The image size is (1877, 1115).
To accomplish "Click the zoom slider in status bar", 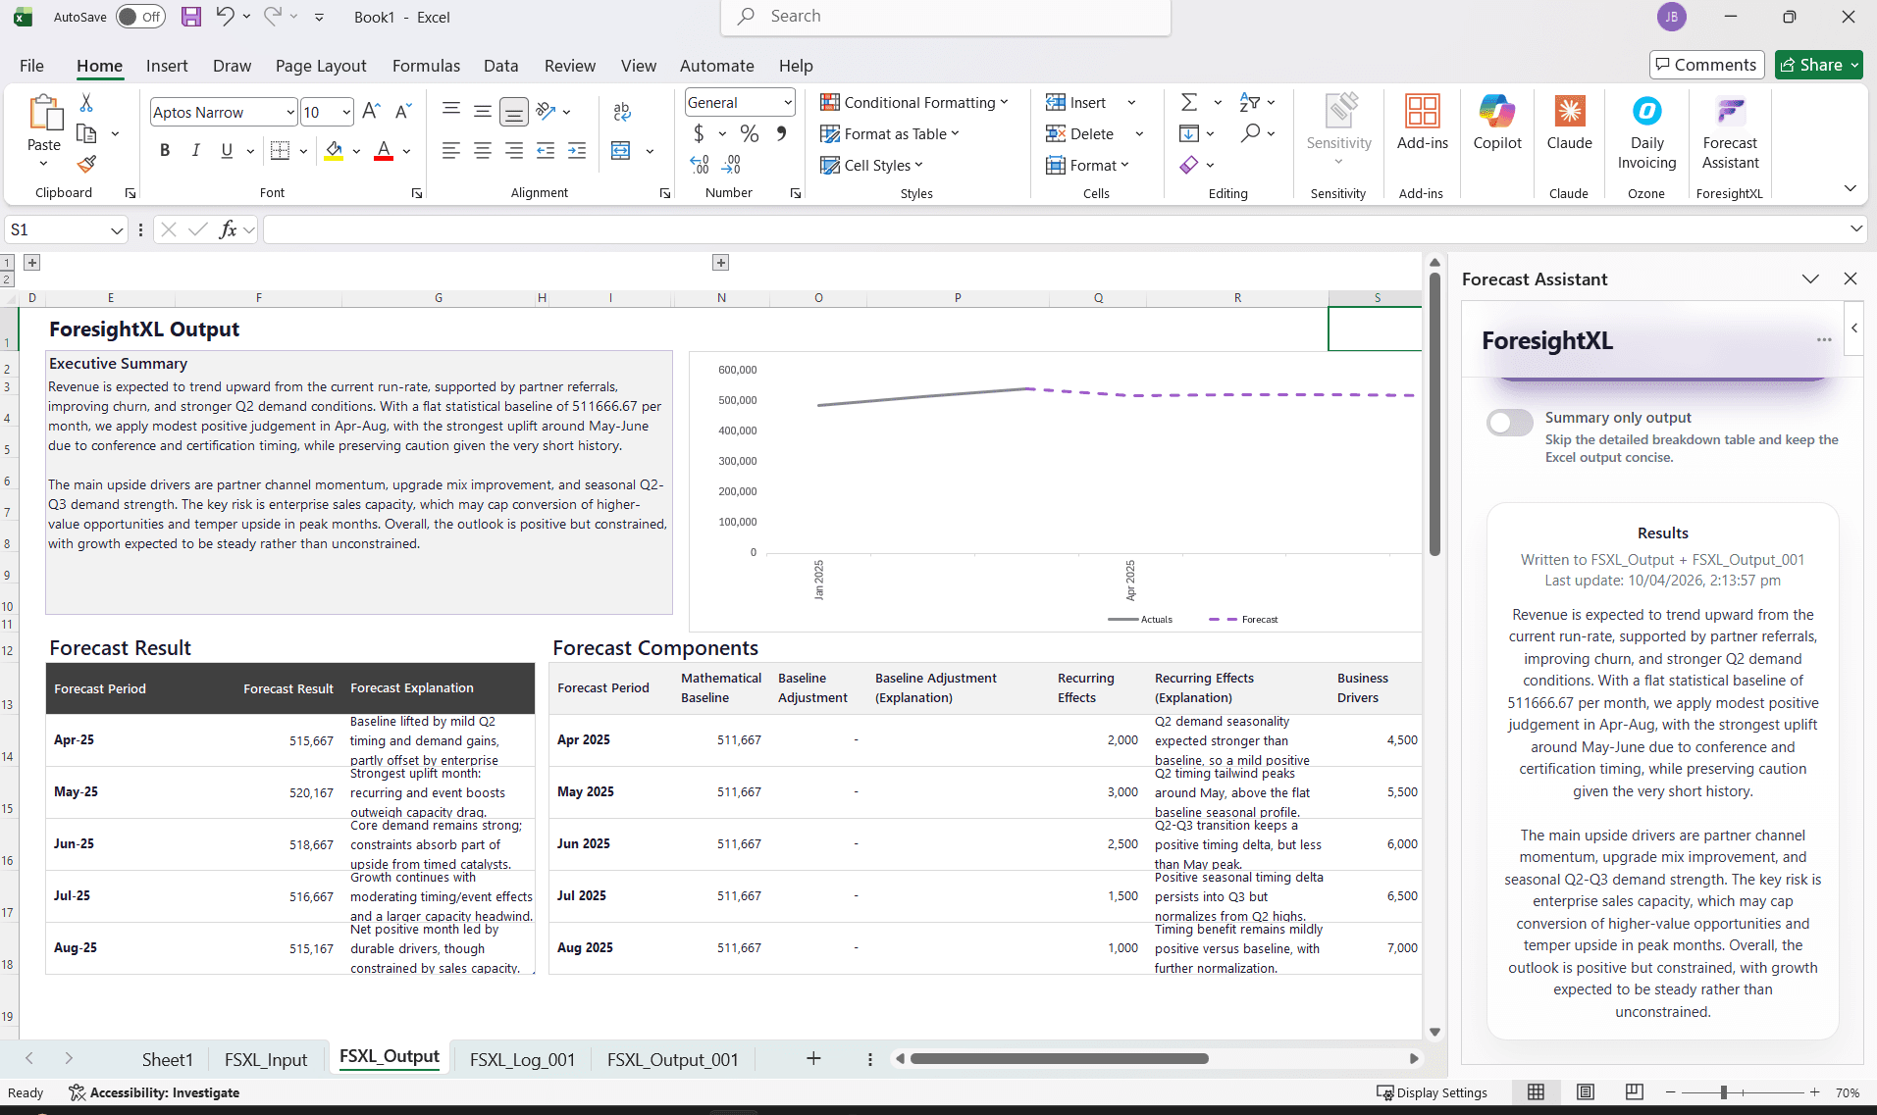I will [x=1724, y=1092].
